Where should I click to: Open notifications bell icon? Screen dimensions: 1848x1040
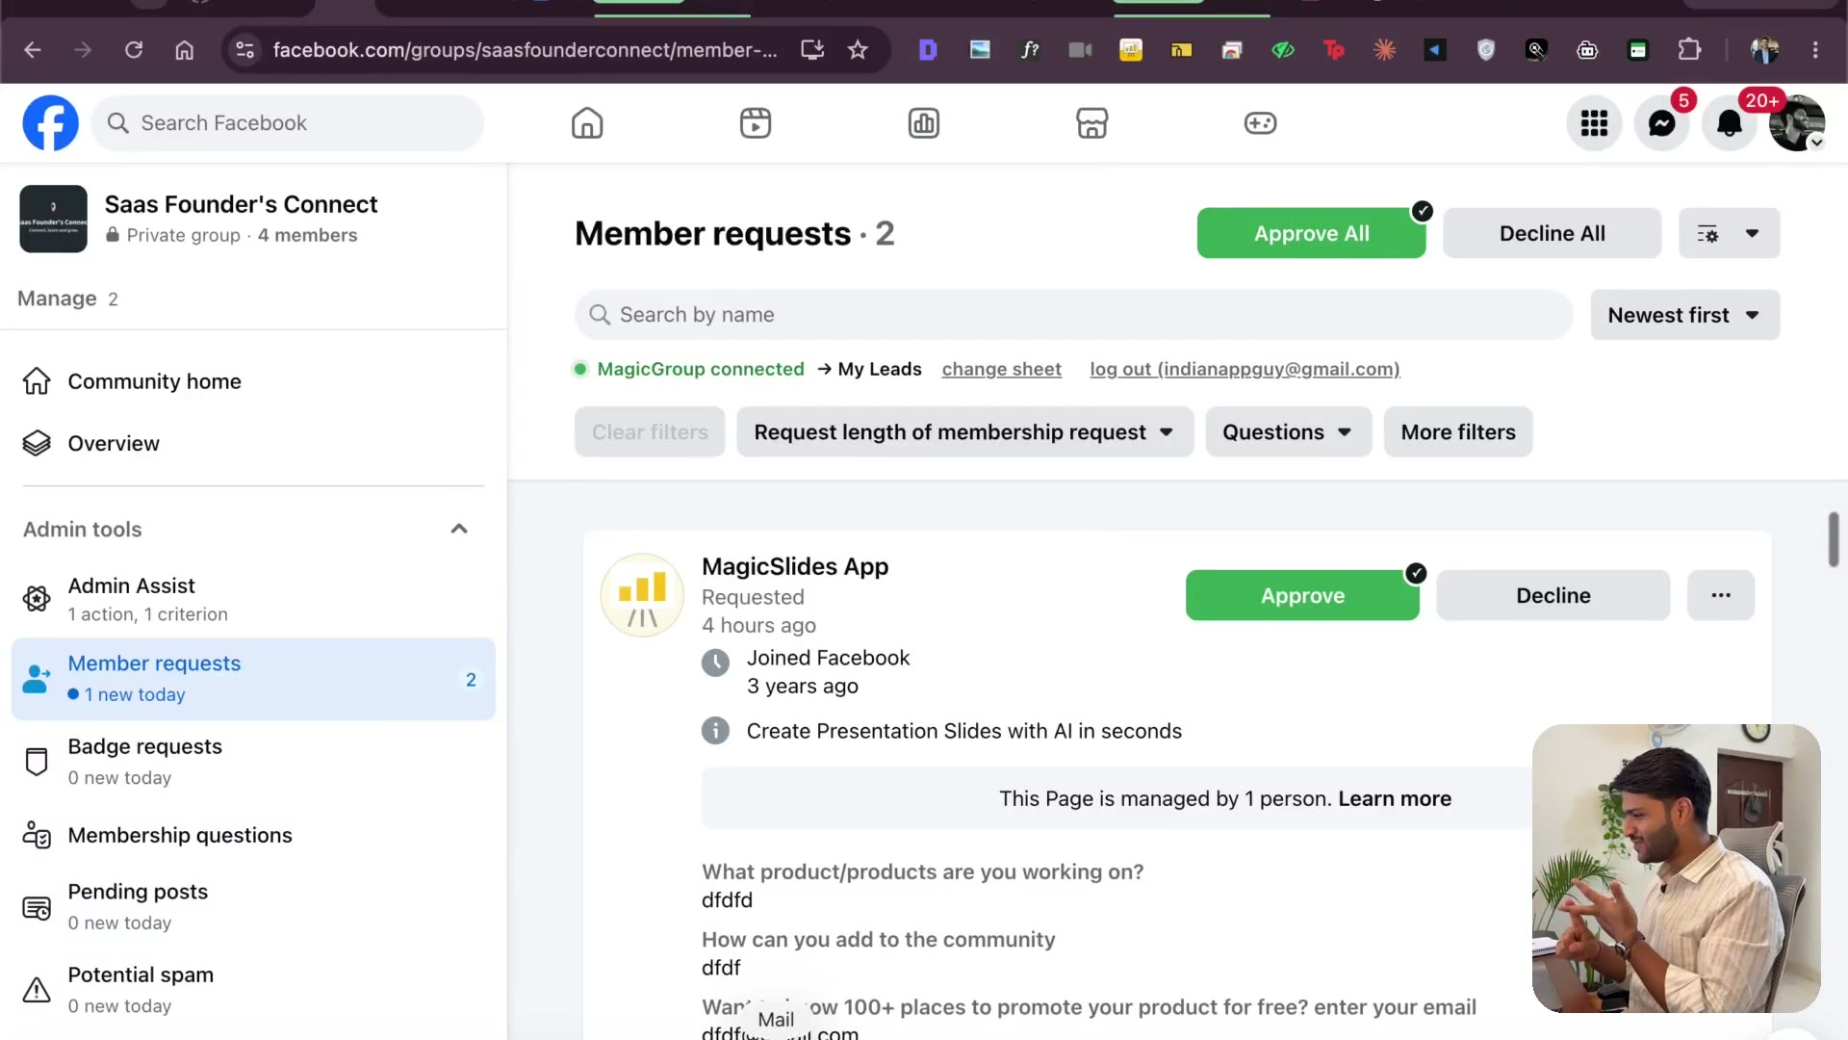tap(1730, 123)
